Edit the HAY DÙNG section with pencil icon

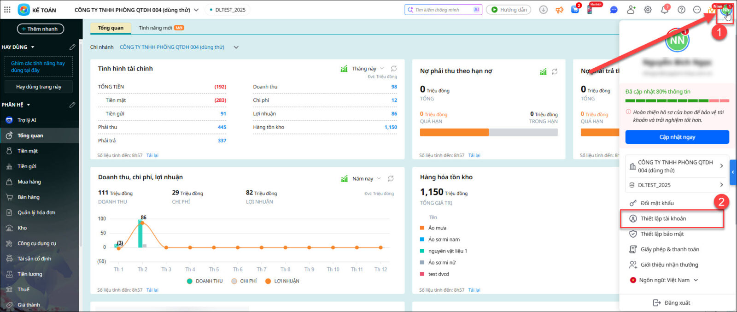72,47
